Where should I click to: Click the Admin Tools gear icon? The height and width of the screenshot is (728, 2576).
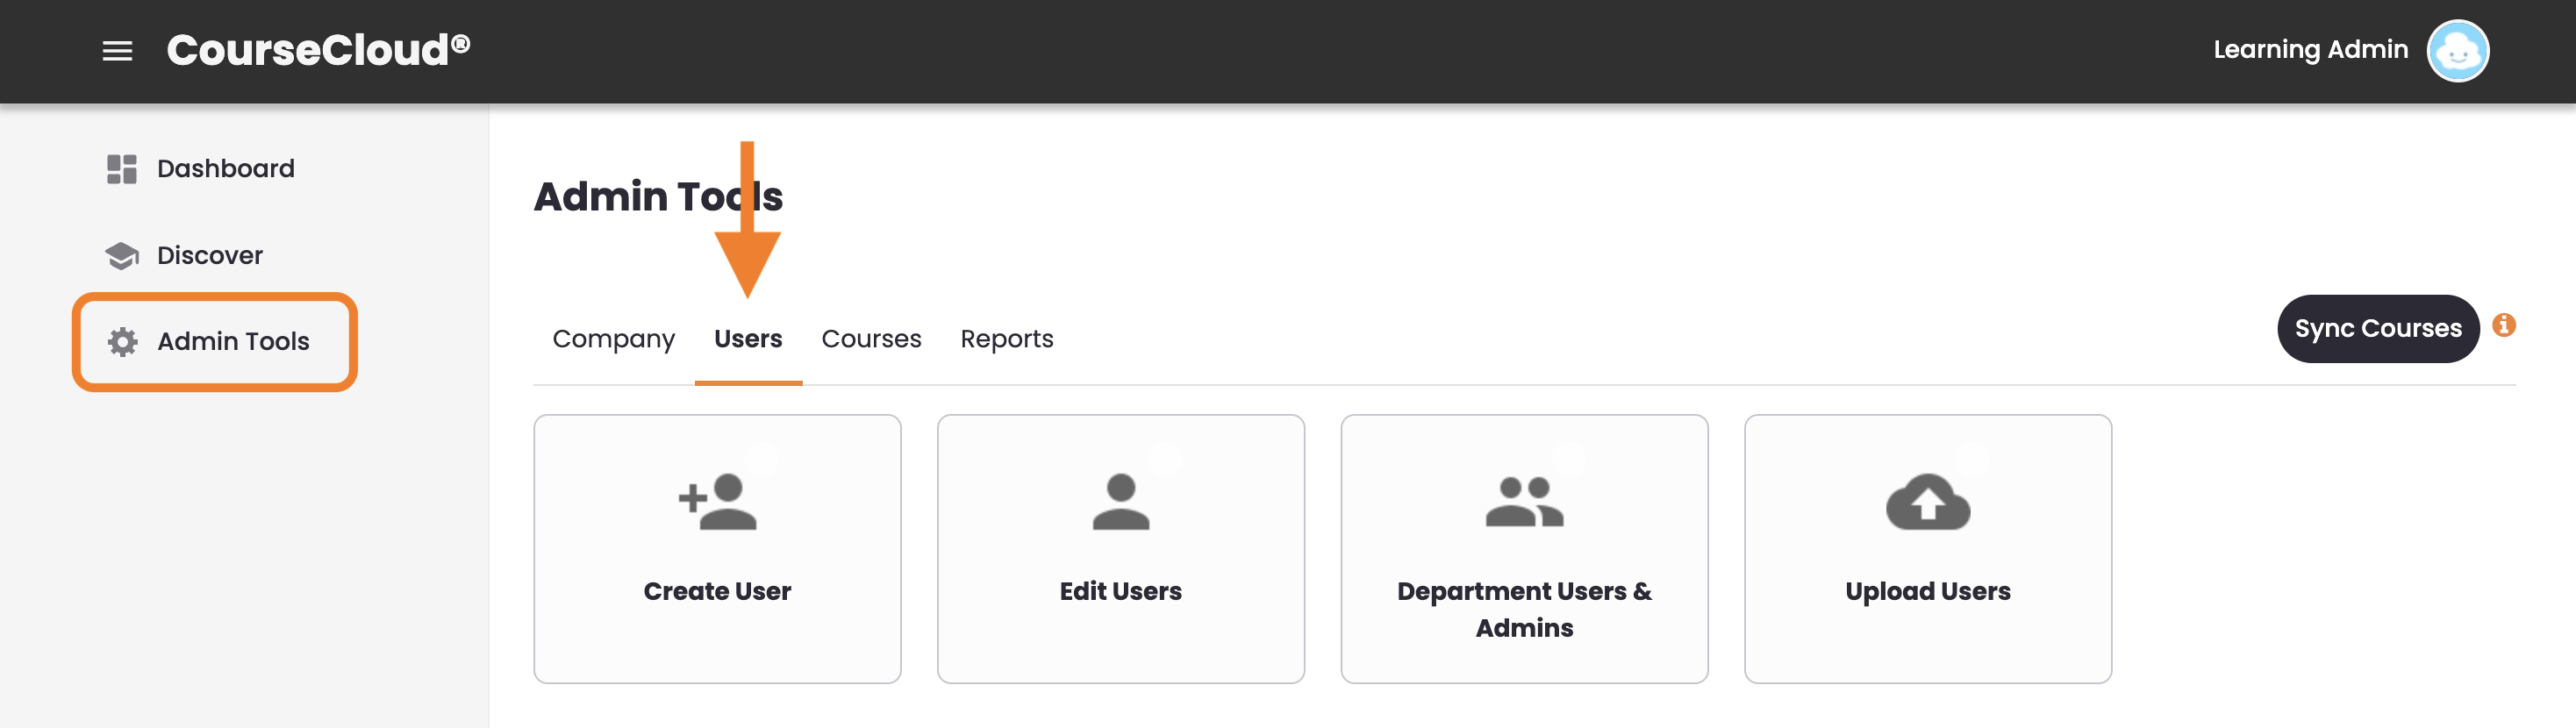click(123, 342)
